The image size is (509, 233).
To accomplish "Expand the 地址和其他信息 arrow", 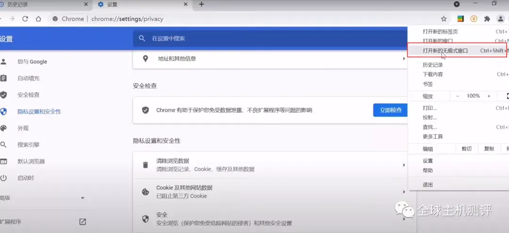I will [x=404, y=59].
